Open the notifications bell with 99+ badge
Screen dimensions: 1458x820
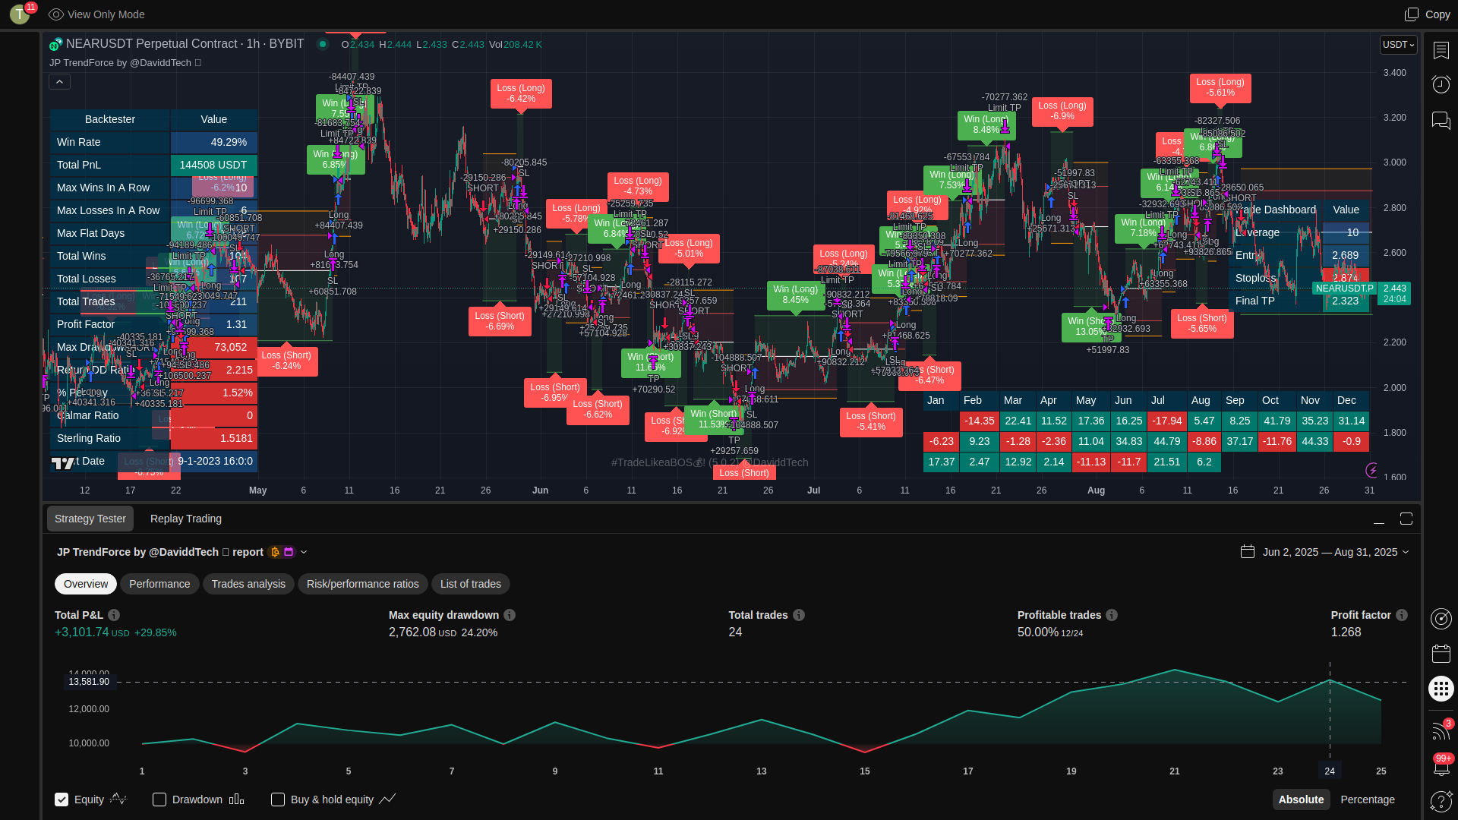tap(1441, 766)
